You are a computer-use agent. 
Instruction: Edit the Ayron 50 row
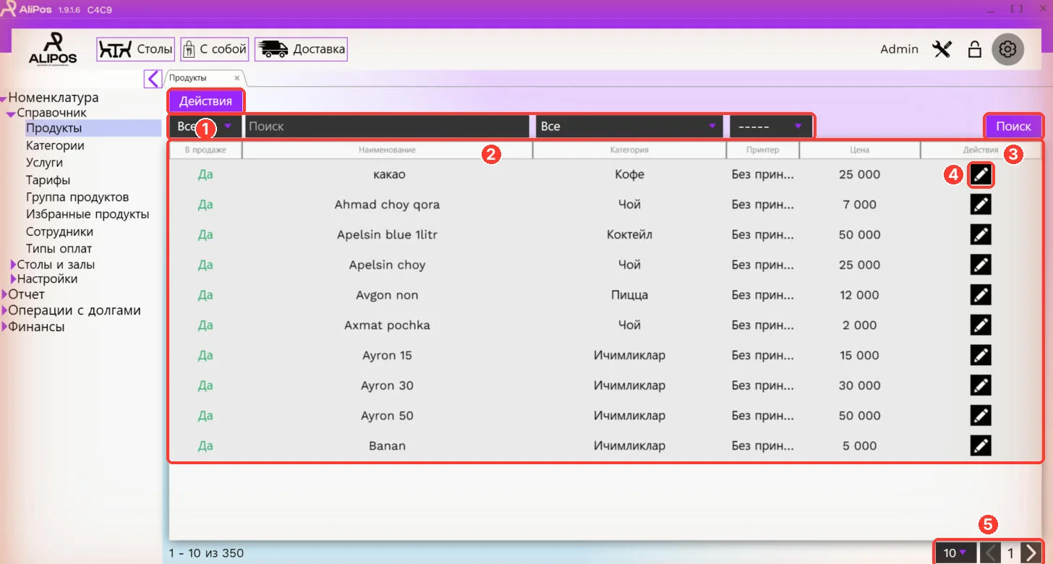(x=981, y=415)
